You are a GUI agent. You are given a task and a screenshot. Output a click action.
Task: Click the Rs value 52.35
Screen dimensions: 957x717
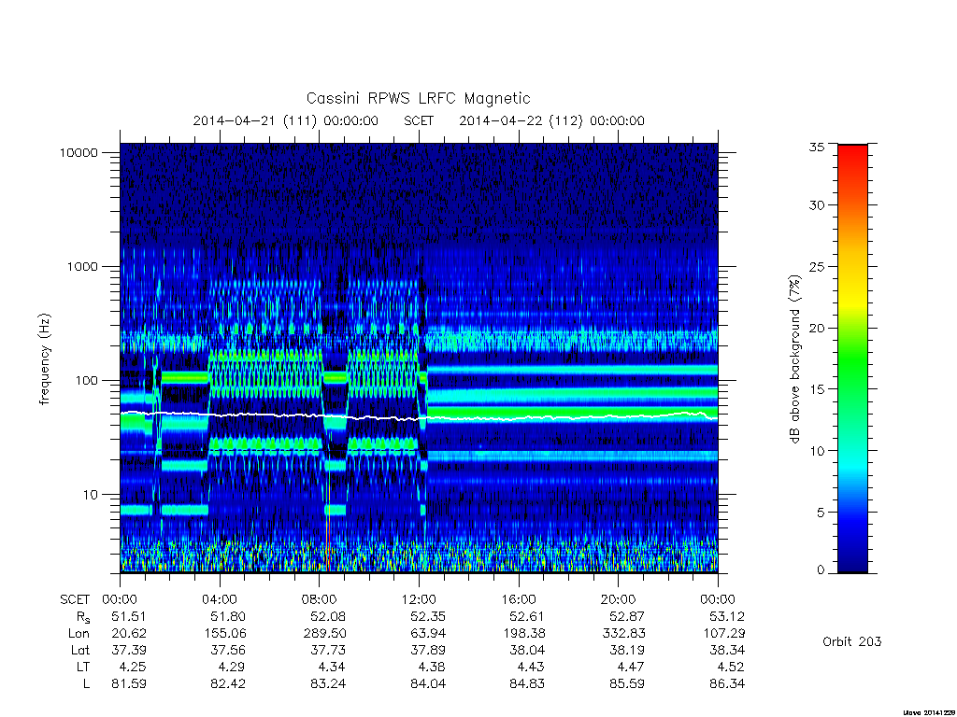(428, 616)
